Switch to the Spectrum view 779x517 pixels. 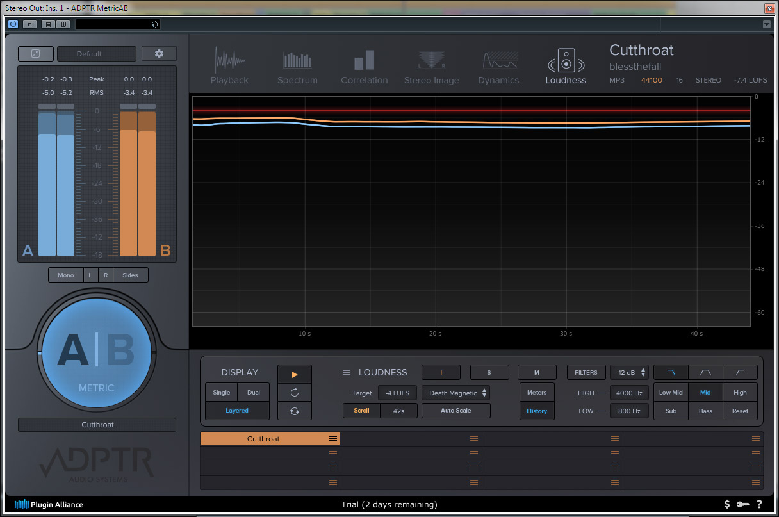click(x=297, y=66)
